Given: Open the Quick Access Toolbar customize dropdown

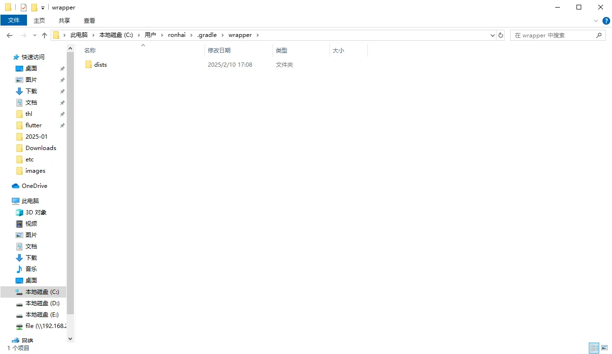Looking at the screenshot, I should [x=43, y=8].
